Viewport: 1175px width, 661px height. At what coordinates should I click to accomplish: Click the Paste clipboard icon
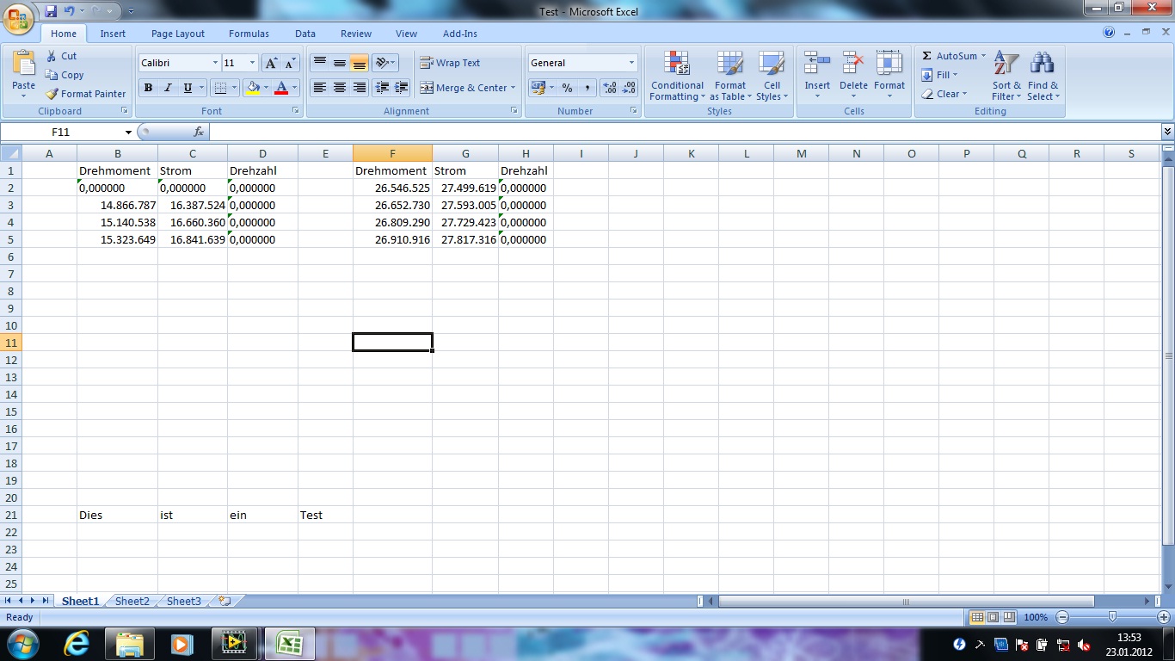point(23,64)
